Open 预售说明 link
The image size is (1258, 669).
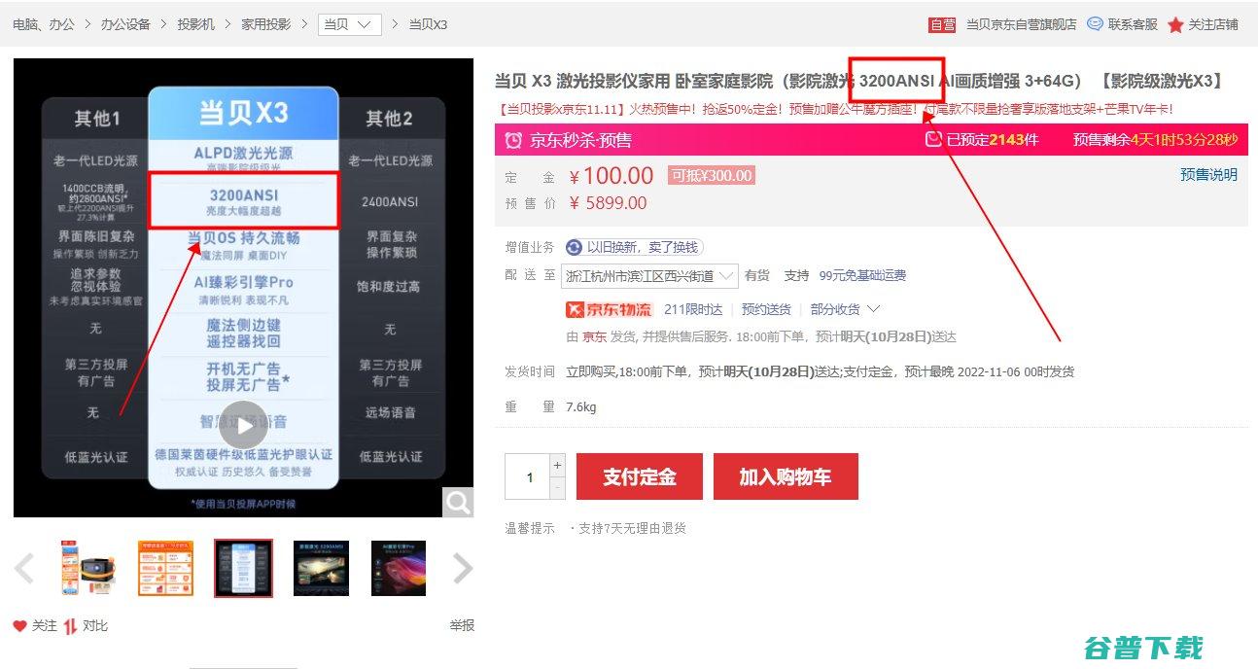pyautogui.click(x=1208, y=175)
